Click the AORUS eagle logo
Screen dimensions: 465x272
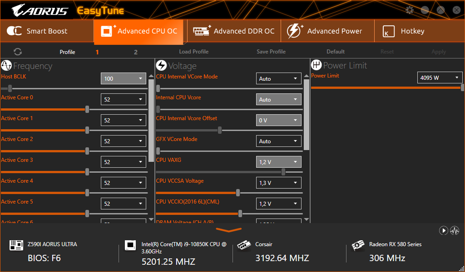click(x=40, y=10)
